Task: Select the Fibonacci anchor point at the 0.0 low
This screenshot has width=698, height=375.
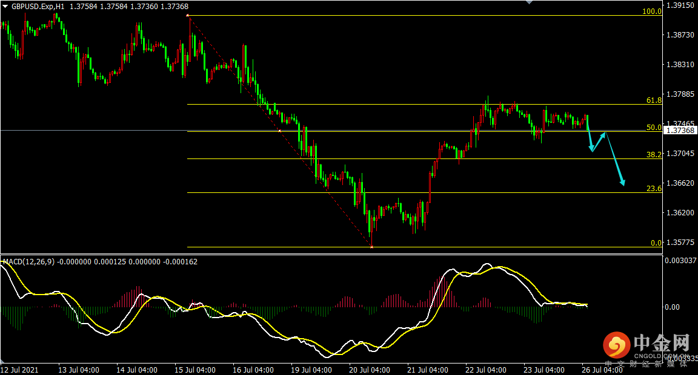Action: coord(371,247)
